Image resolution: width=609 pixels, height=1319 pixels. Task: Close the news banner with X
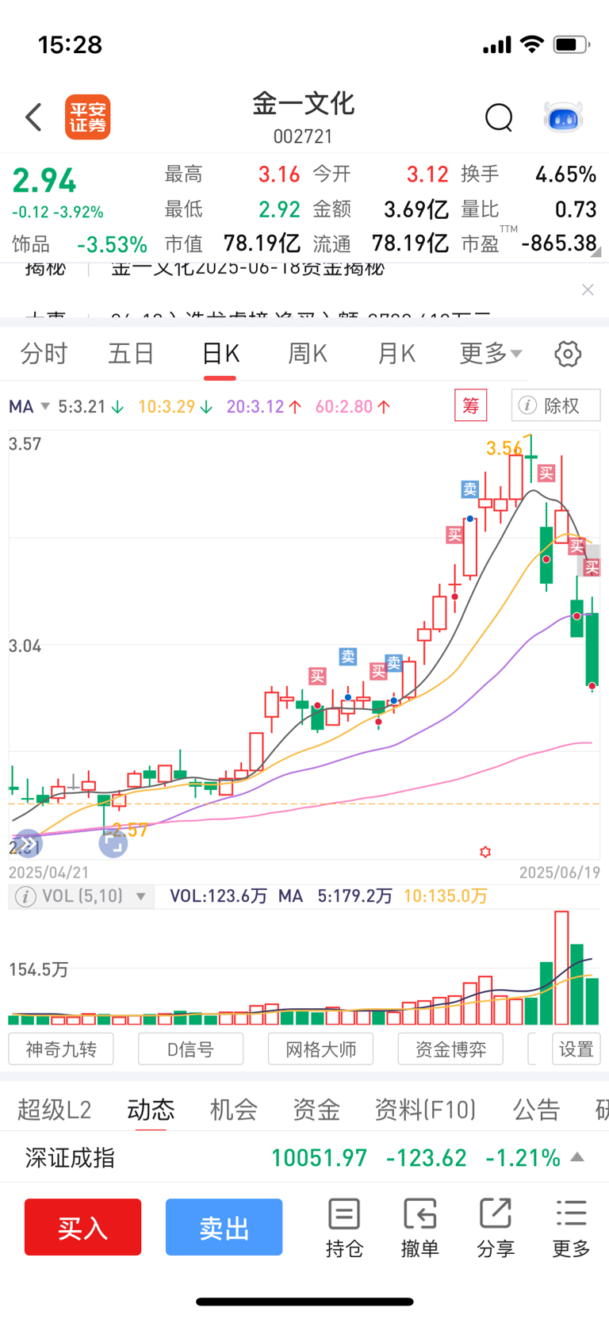[x=588, y=289]
